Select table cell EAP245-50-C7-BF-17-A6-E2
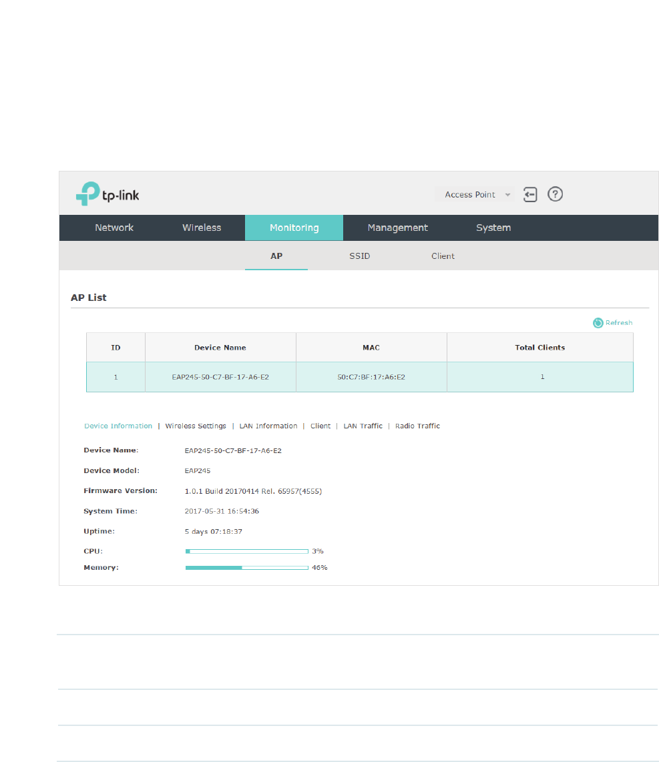 [x=220, y=377]
